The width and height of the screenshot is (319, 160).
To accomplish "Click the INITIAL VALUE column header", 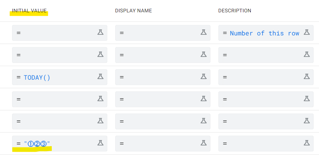I will pos(29,11).
